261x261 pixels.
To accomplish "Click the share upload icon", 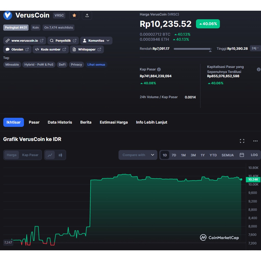I will tap(87, 16).
